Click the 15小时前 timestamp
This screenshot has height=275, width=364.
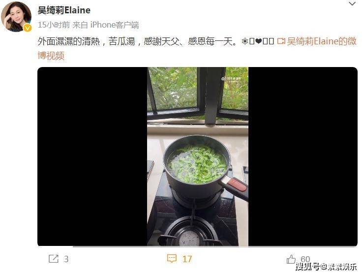pos(54,25)
